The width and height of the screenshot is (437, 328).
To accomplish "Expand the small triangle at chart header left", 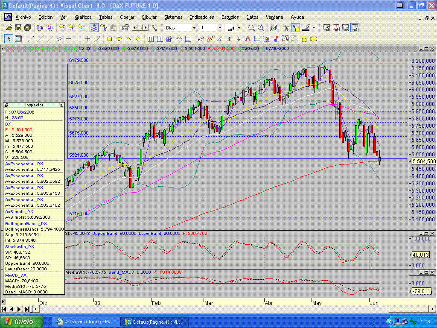I will pos(3,49).
